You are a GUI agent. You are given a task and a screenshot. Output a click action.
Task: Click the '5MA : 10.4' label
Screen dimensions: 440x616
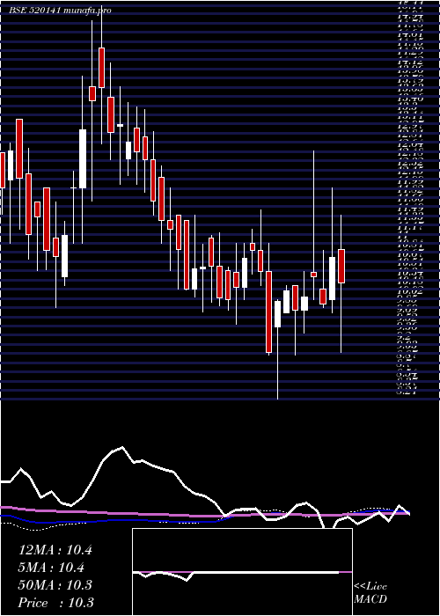(52, 568)
